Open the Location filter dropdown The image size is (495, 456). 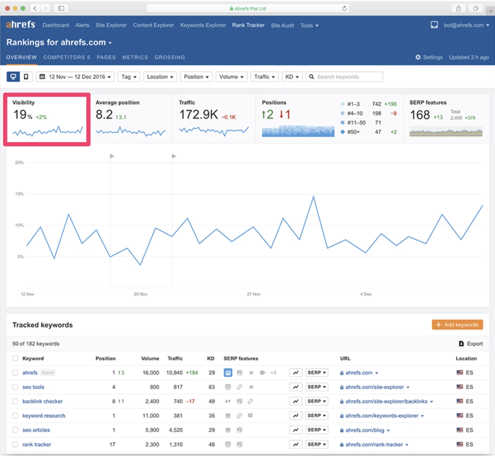tap(160, 76)
